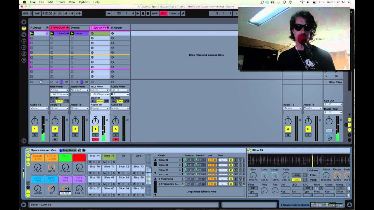The height and width of the screenshot is (210, 374).
Task: Click save preset disk icon on rack
Action: 84,150
